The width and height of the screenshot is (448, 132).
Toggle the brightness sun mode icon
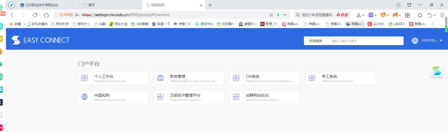point(420,15)
